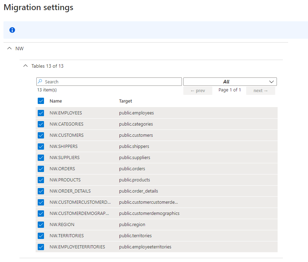
Task: Click the next pagination button
Action: click(x=261, y=90)
